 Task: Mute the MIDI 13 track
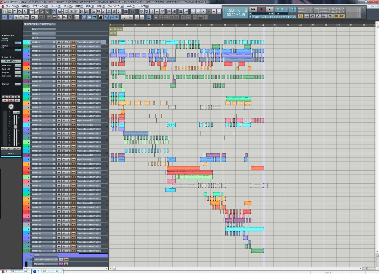tap(63, 64)
